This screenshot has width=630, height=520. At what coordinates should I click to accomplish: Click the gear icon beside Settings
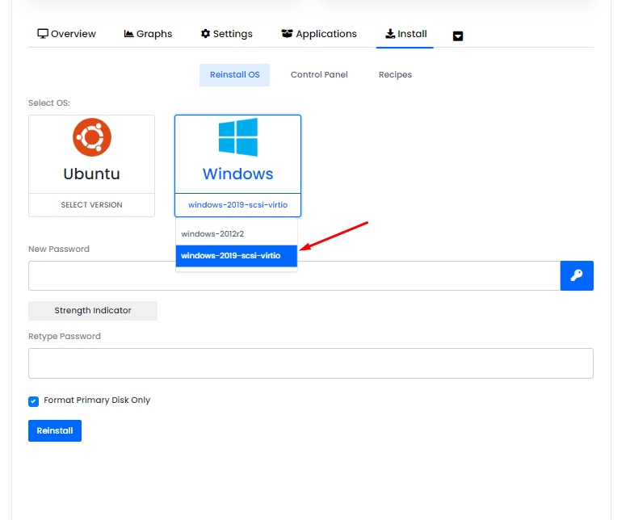(205, 34)
